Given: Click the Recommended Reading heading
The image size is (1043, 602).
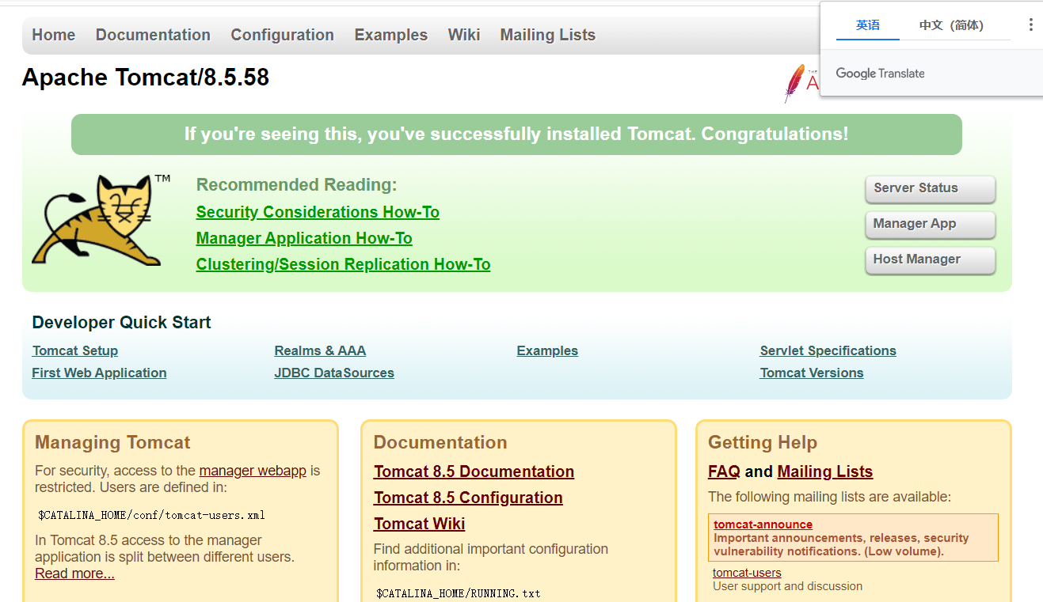Looking at the screenshot, I should click(x=296, y=185).
